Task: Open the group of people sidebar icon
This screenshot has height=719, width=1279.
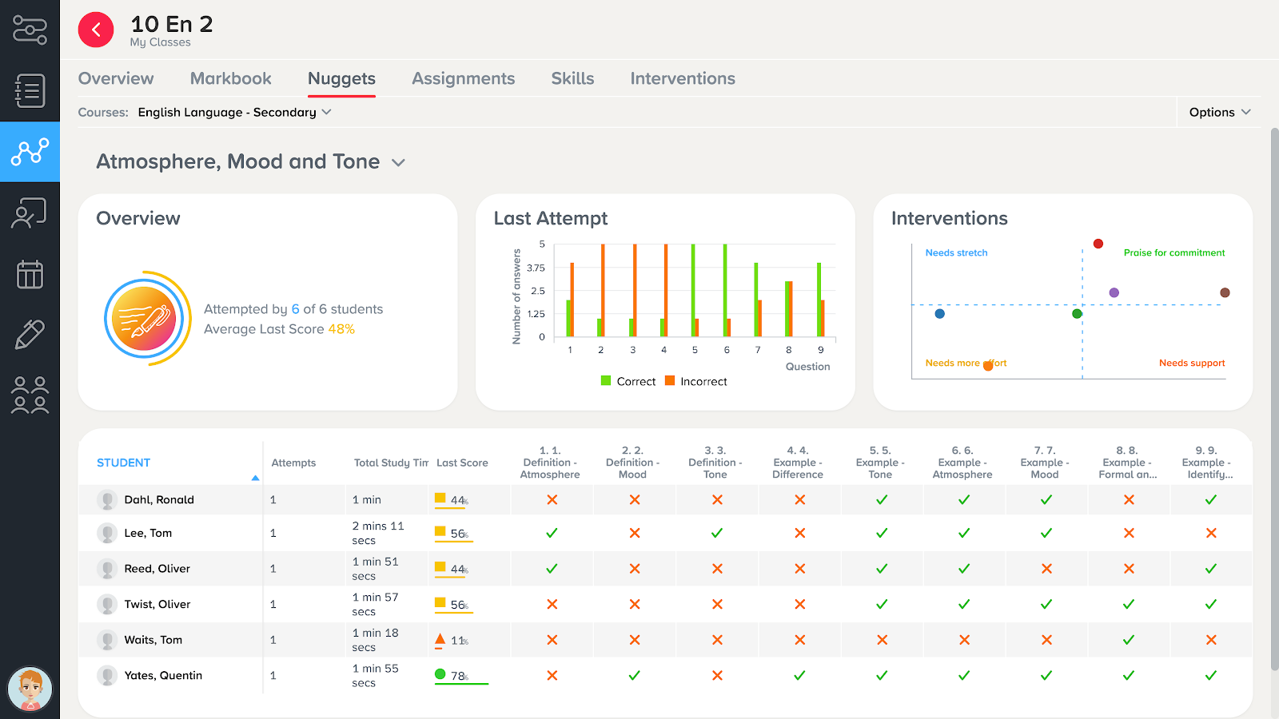Action: click(x=30, y=395)
